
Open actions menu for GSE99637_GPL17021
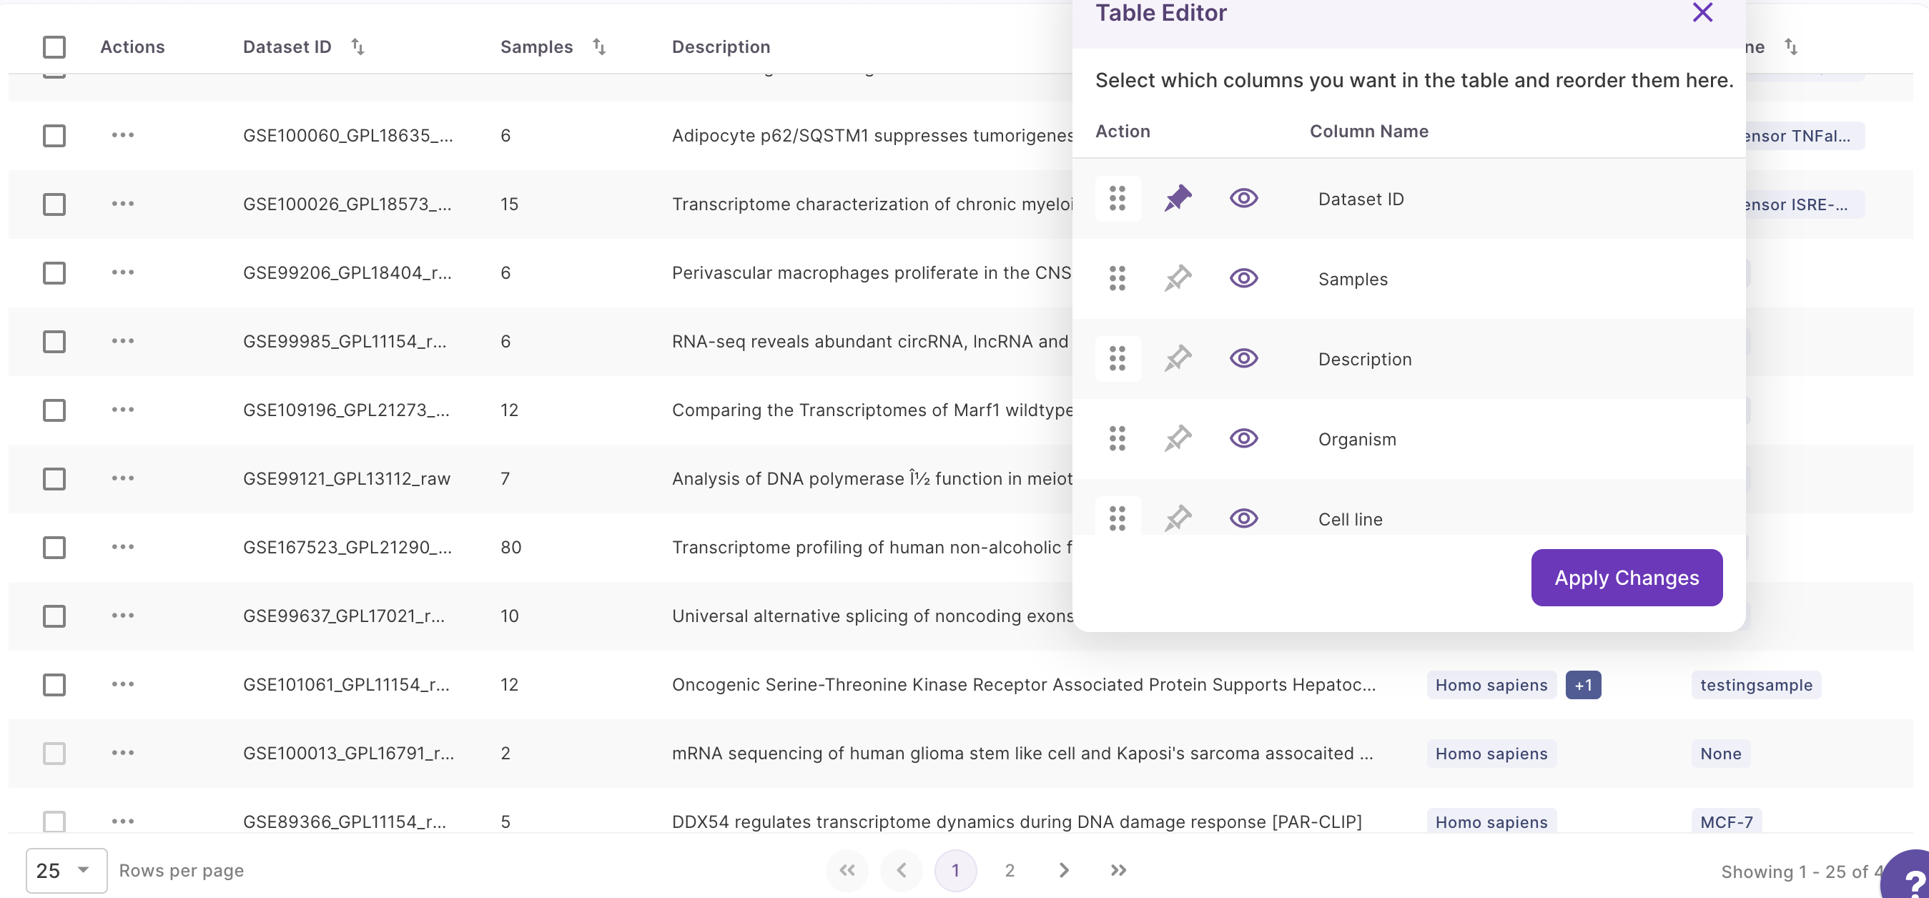[123, 616]
